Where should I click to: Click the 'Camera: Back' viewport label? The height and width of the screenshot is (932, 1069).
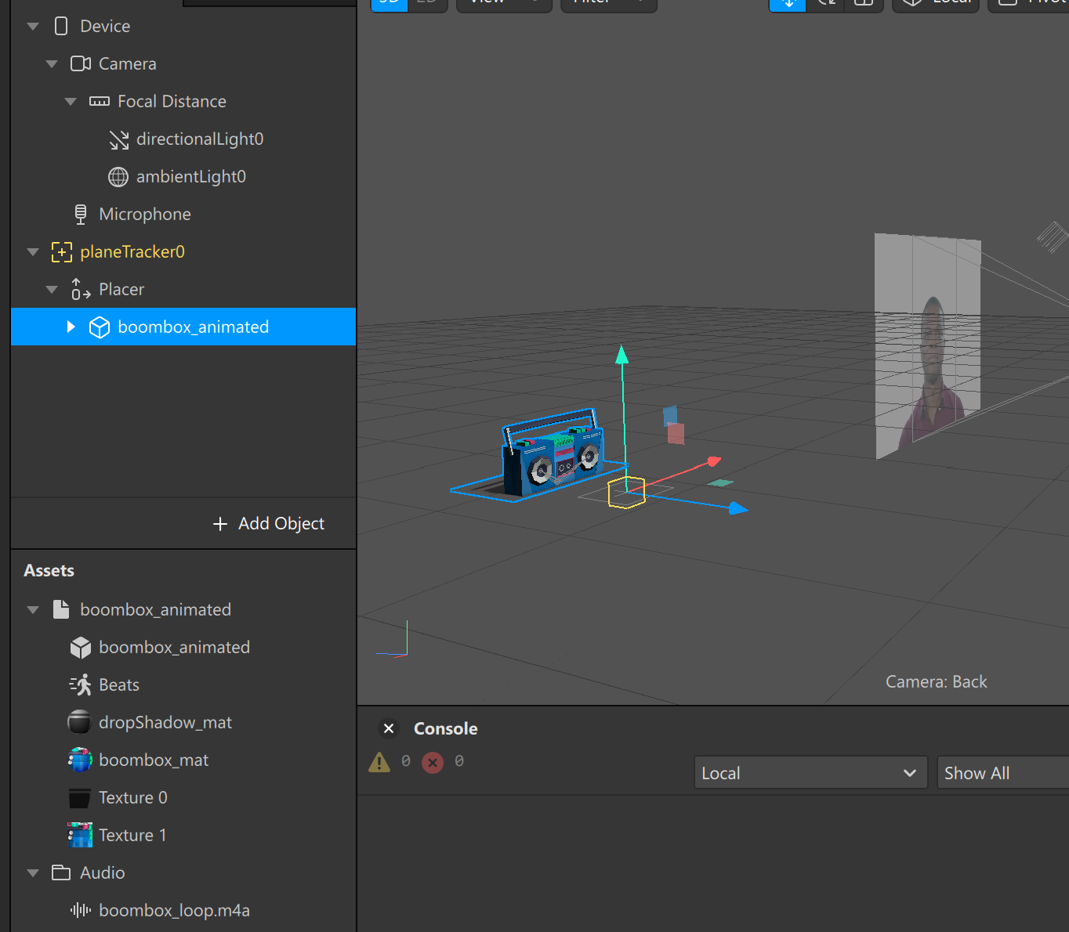(937, 682)
